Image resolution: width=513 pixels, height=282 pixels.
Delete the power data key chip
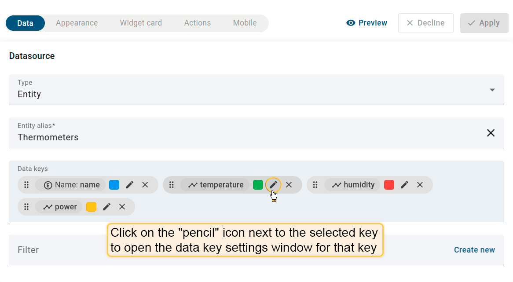(x=122, y=207)
